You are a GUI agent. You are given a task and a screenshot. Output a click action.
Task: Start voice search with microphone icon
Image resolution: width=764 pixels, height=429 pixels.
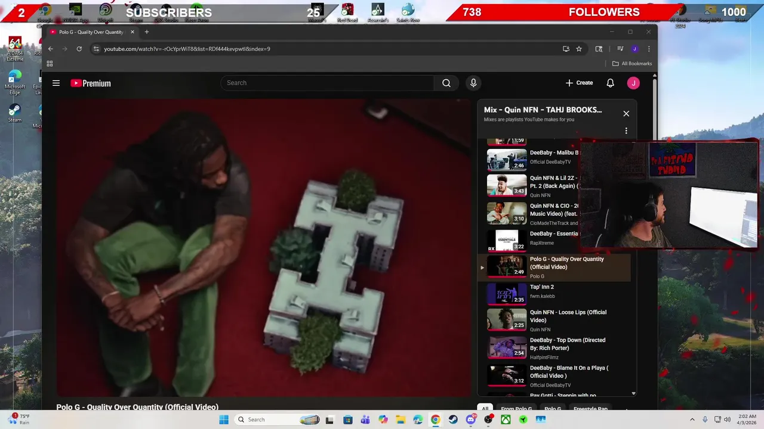point(473,83)
